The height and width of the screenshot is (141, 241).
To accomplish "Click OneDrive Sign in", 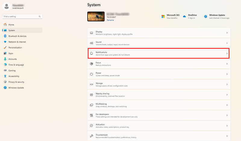I will click(192, 18).
